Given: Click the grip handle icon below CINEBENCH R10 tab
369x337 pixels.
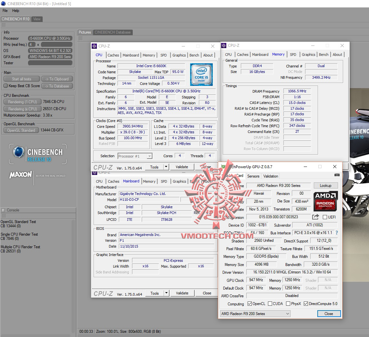Looking at the screenshot, I should pyautogui.click(x=4, y=25).
